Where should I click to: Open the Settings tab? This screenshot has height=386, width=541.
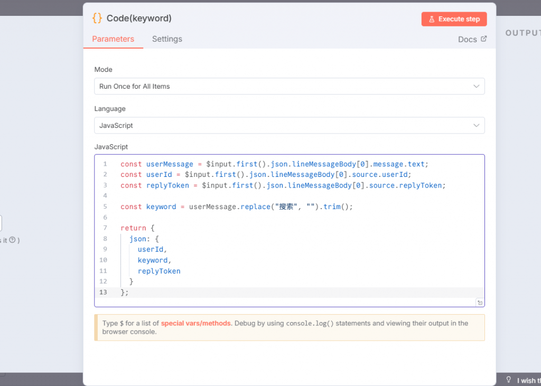pyautogui.click(x=167, y=39)
